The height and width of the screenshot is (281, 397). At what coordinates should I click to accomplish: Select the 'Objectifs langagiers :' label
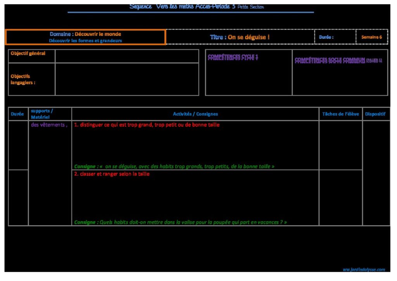point(23,79)
